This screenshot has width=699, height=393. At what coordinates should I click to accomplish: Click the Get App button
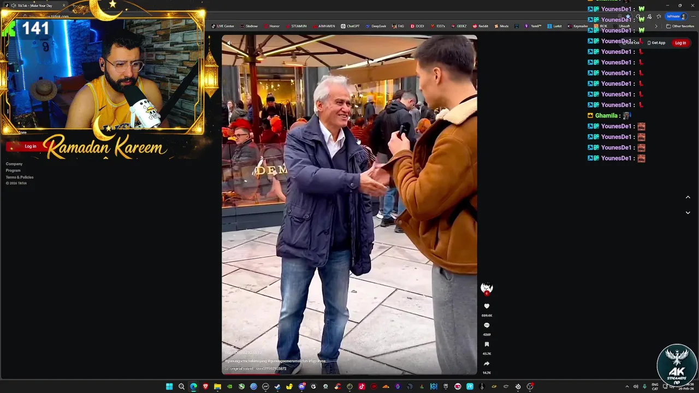click(x=656, y=43)
